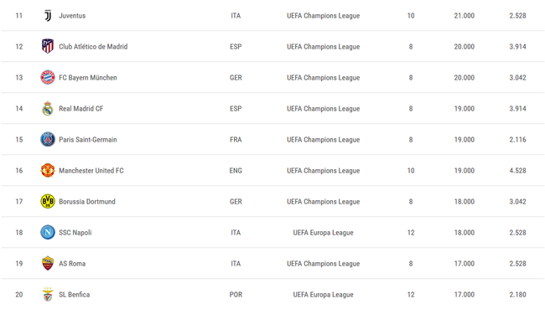Select Real Madrid CF's 19.000 points value
This screenshot has height=309, width=545.
coord(464,109)
